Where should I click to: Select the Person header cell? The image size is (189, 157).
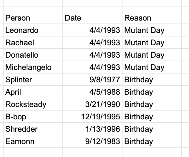(x=33, y=15)
